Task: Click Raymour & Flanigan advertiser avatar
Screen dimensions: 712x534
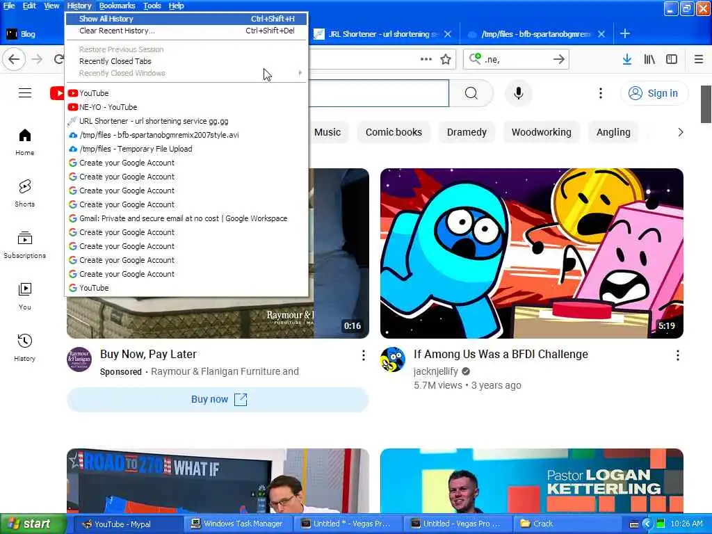Action: 79,359
